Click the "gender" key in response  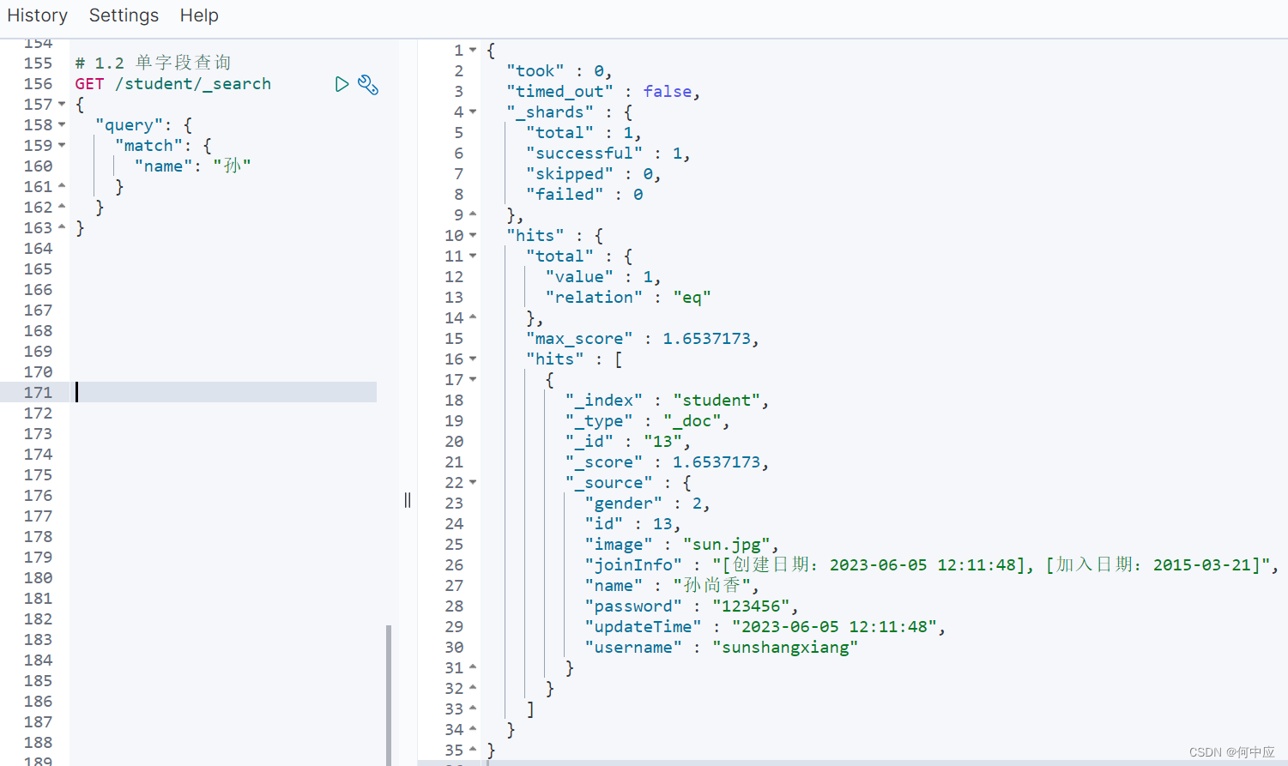pyautogui.click(x=624, y=504)
